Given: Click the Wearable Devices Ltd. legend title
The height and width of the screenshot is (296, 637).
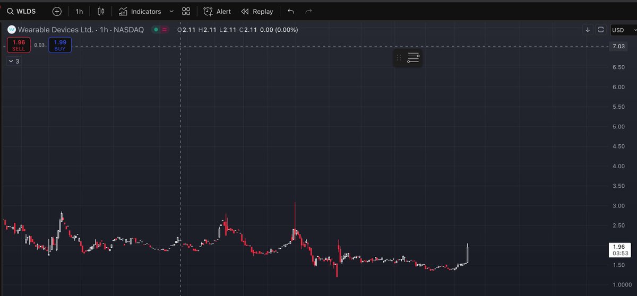Looking at the screenshot, I should point(81,30).
